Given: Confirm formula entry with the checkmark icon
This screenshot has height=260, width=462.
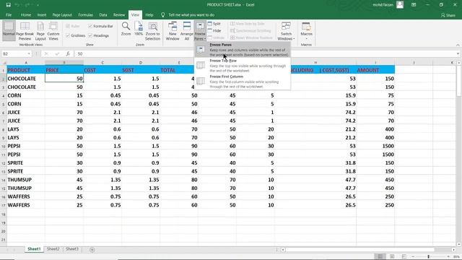Looking at the screenshot, I should 57,54.
